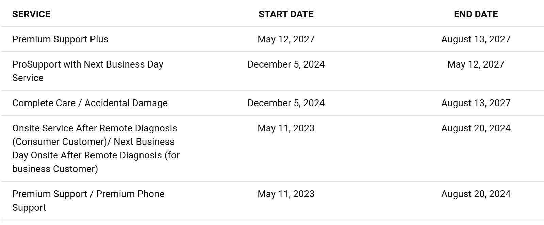Select ProSupport with Next Business Day Service
This screenshot has height=225, width=544.
pyautogui.click(x=88, y=71)
